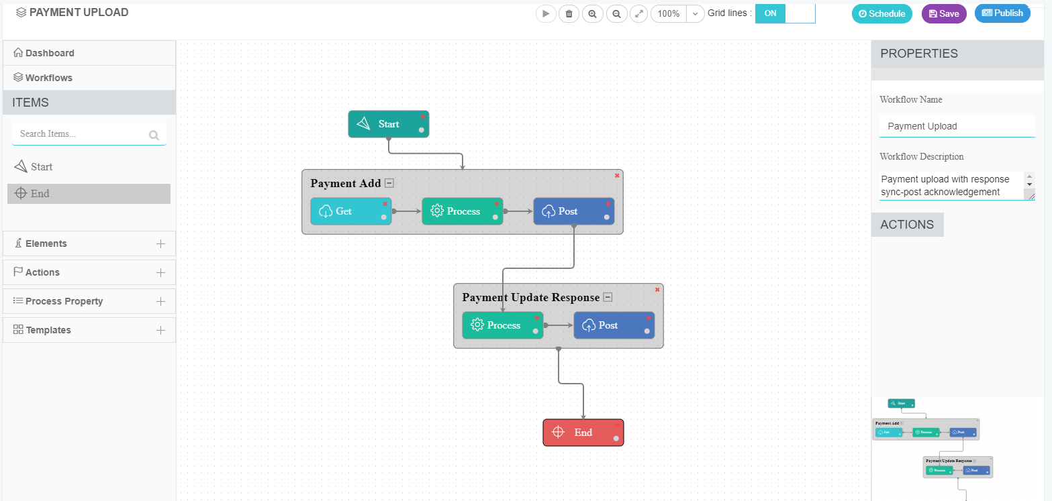The image size is (1052, 501).
Task: Click the Publish button
Action: [1002, 13]
